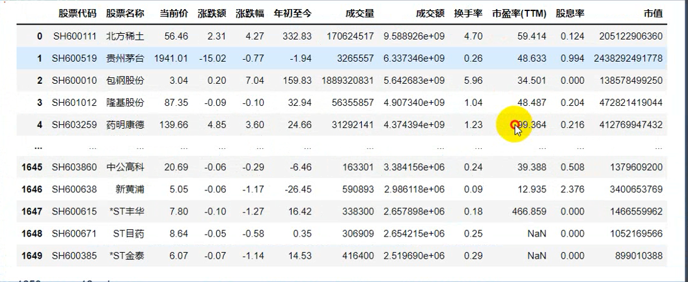Select stock code SH601012
Viewport: 688px width, 282px height.
pos(74,103)
